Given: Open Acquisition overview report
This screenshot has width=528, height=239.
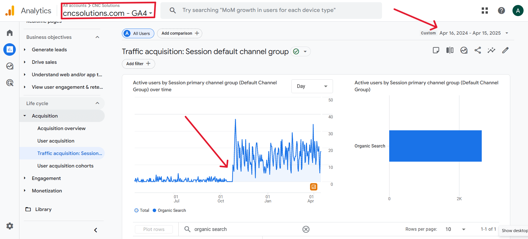Looking at the screenshot, I should (x=61, y=128).
